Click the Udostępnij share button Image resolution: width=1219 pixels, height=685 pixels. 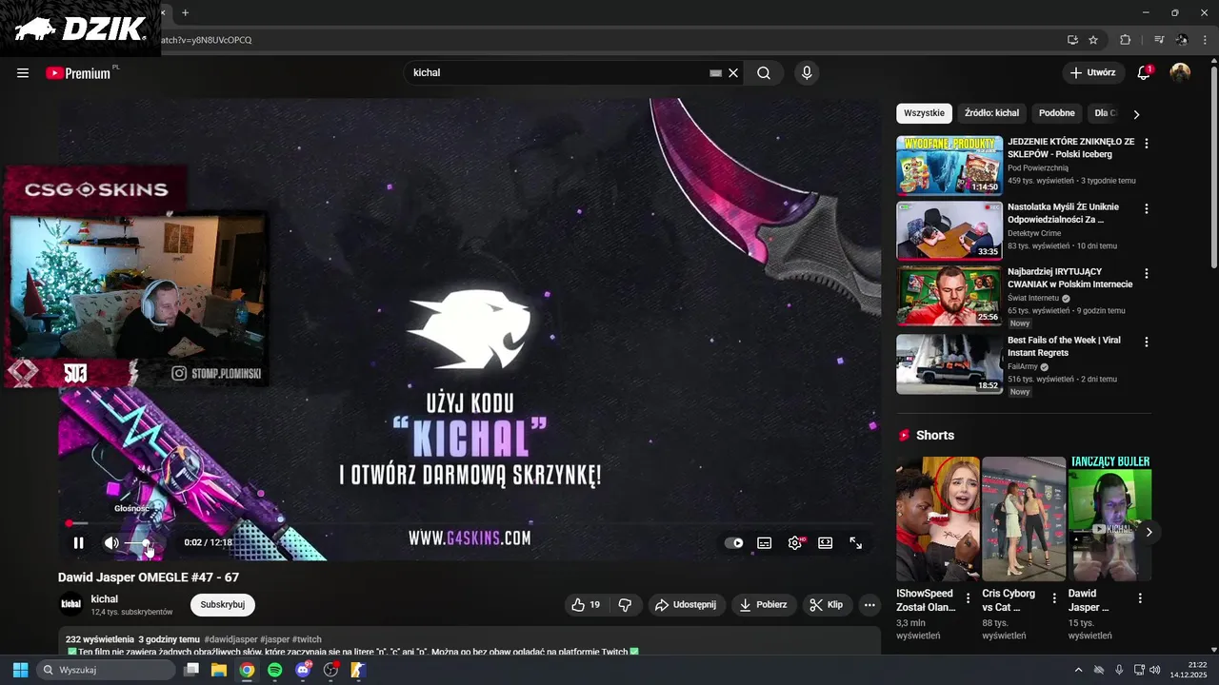(x=687, y=604)
